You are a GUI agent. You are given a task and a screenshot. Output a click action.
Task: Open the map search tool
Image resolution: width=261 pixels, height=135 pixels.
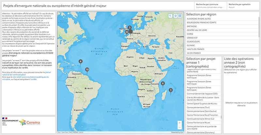pos(170,16)
